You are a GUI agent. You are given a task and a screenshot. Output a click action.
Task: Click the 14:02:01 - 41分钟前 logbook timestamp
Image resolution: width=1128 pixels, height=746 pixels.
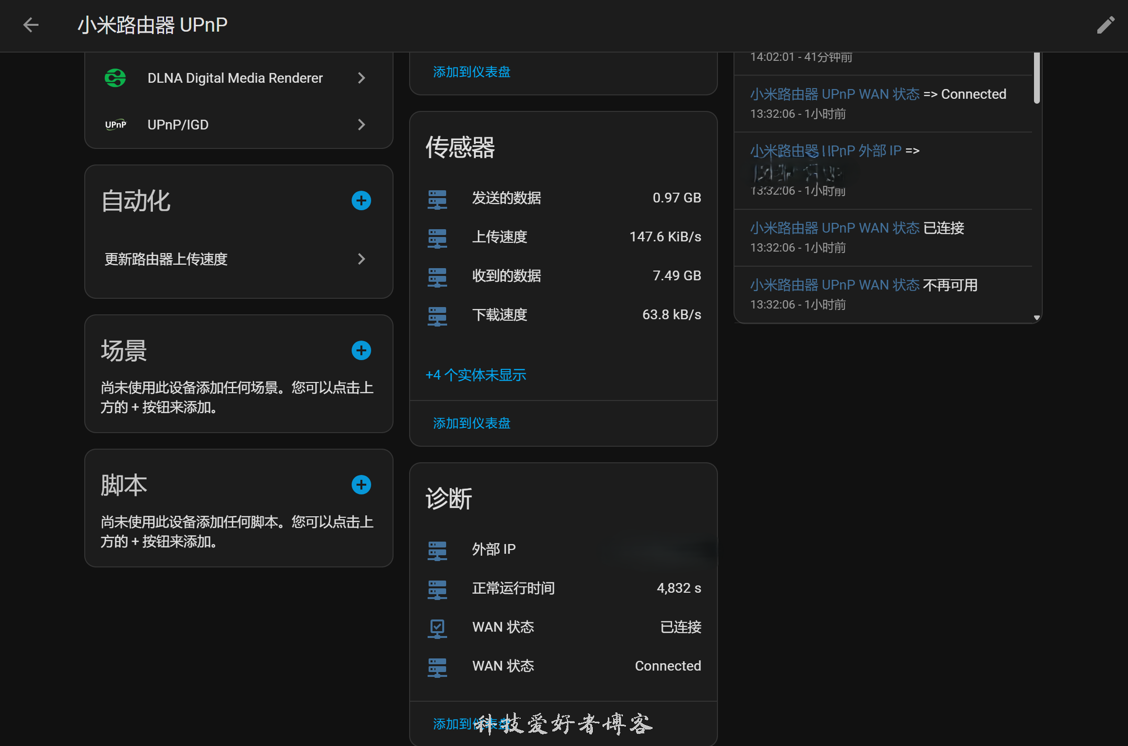pyautogui.click(x=801, y=57)
